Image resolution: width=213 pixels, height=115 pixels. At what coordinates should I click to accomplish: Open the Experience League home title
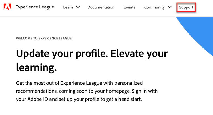pyautogui.click(x=35, y=7)
